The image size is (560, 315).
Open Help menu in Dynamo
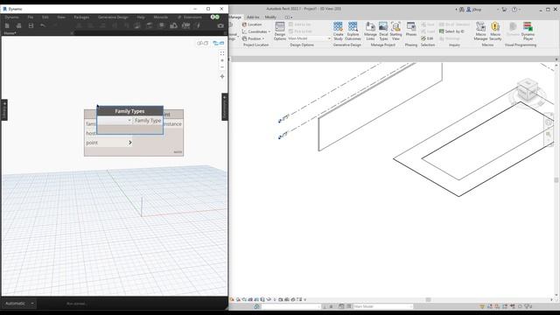[141, 17]
